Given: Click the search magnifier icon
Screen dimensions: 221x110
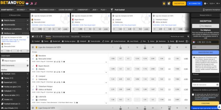Looking at the screenshot, I should [188, 37].
